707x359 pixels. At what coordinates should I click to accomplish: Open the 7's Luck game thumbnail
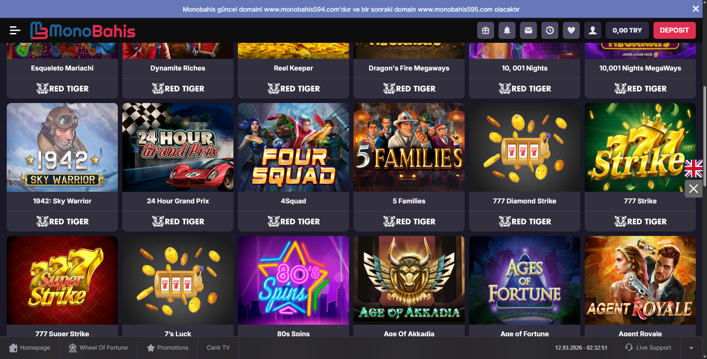pyautogui.click(x=178, y=281)
